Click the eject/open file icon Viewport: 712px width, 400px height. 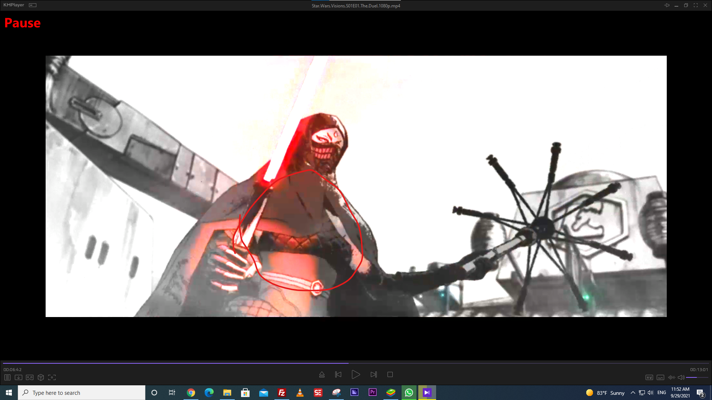coord(322,374)
